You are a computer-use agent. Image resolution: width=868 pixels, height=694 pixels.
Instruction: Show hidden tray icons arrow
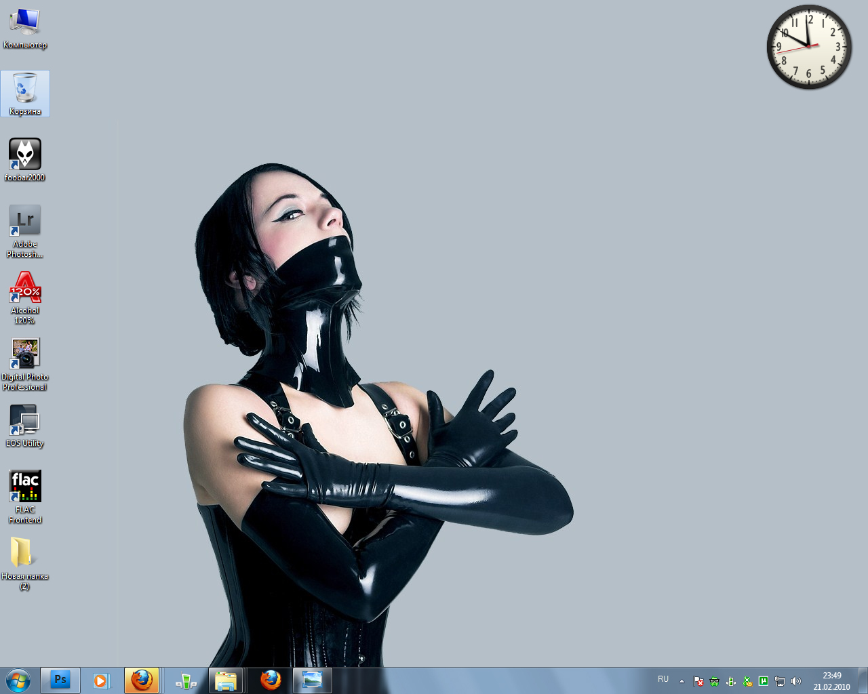point(682,681)
